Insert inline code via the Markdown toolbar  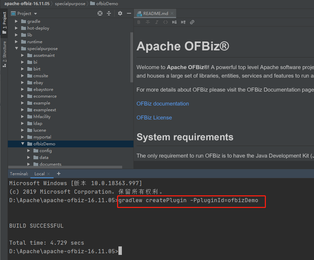click(165, 22)
